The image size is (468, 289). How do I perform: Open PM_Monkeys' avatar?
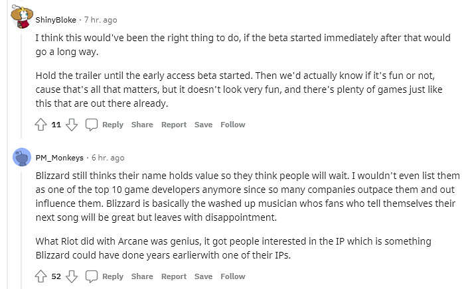coord(21,158)
